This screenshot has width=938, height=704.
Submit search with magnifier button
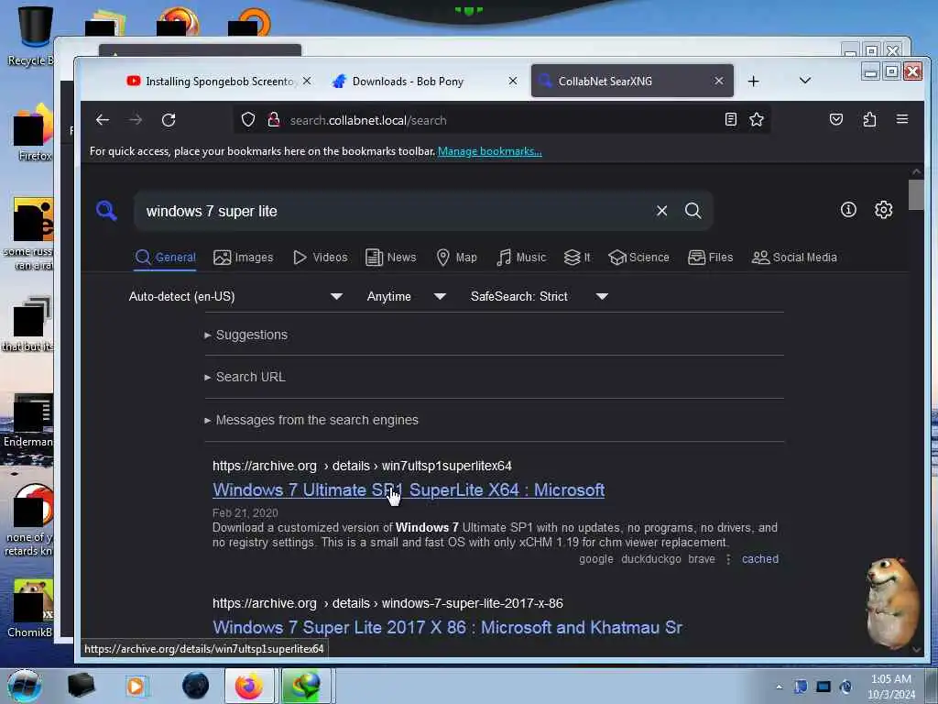[x=693, y=211]
